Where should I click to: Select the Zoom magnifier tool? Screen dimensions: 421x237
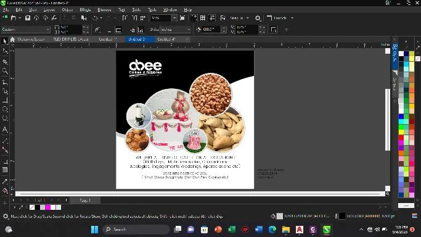pos(4,71)
